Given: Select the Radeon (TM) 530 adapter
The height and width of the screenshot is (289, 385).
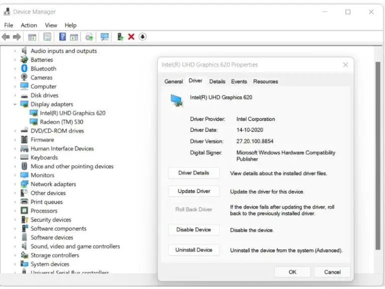Looking at the screenshot, I should point(61,122).
